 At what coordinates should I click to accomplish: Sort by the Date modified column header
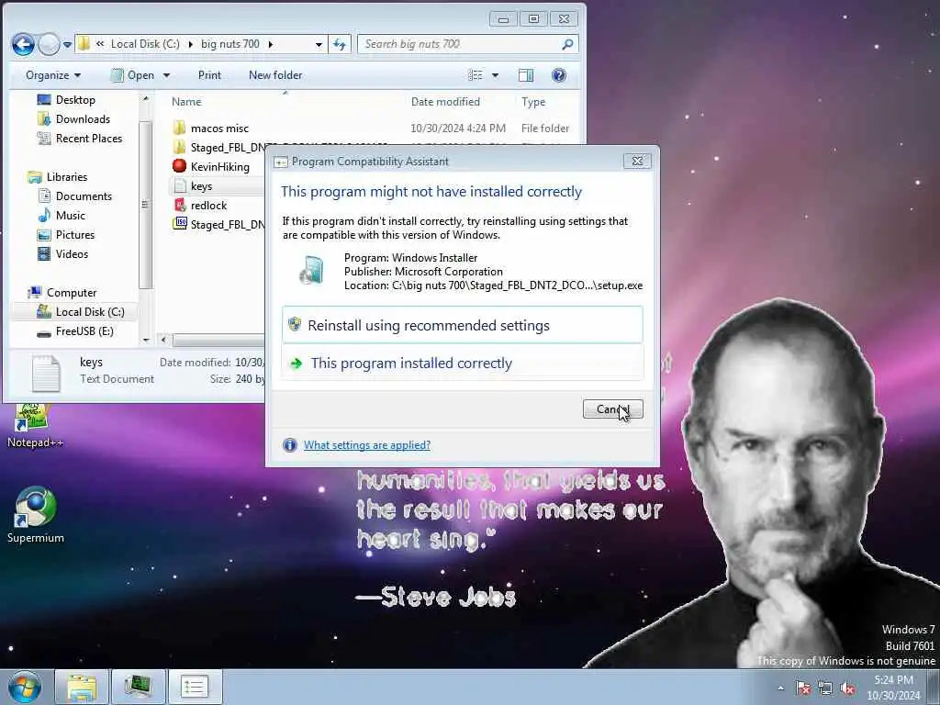coord(445,102)
